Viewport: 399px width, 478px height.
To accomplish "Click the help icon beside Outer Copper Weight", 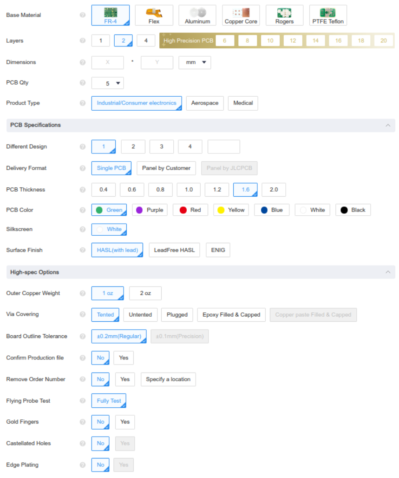I will pos(83,293).
